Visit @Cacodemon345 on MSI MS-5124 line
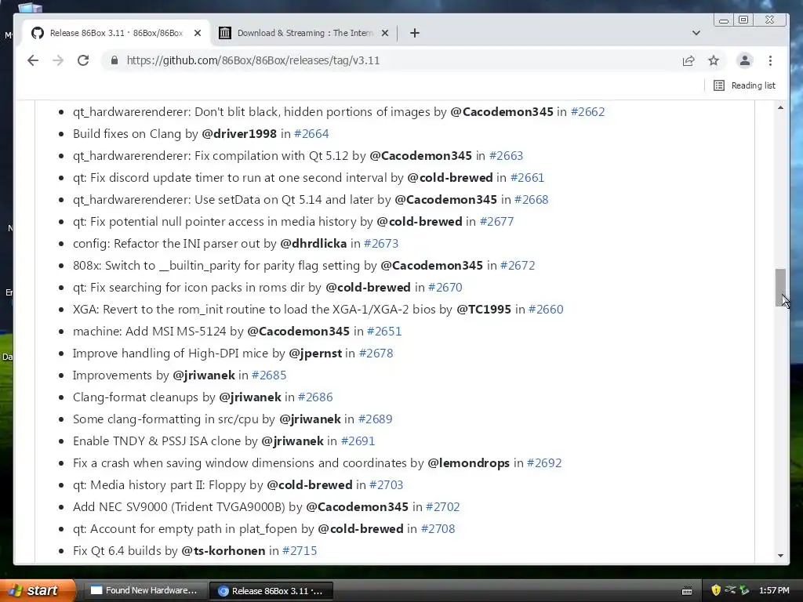803x602 pixels. (299, 332)
